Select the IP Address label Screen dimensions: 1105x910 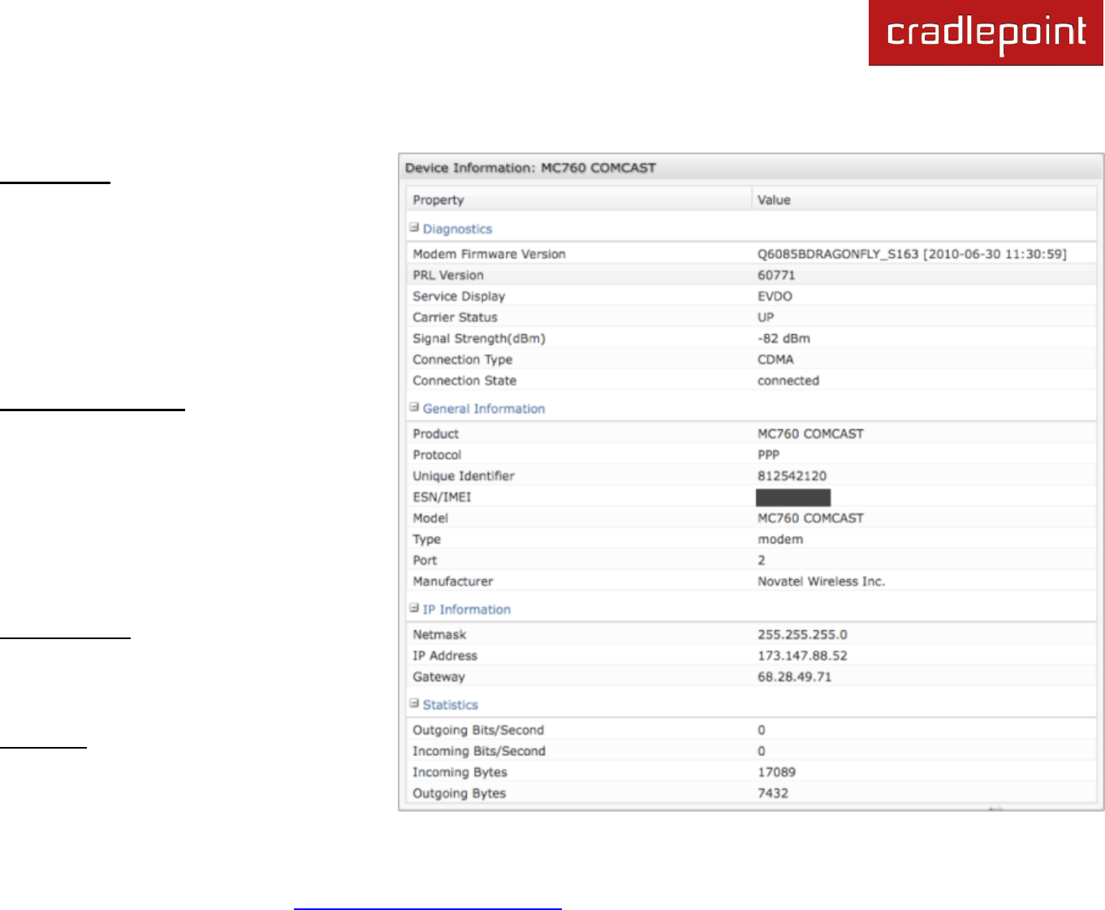(x=445, y=655)
